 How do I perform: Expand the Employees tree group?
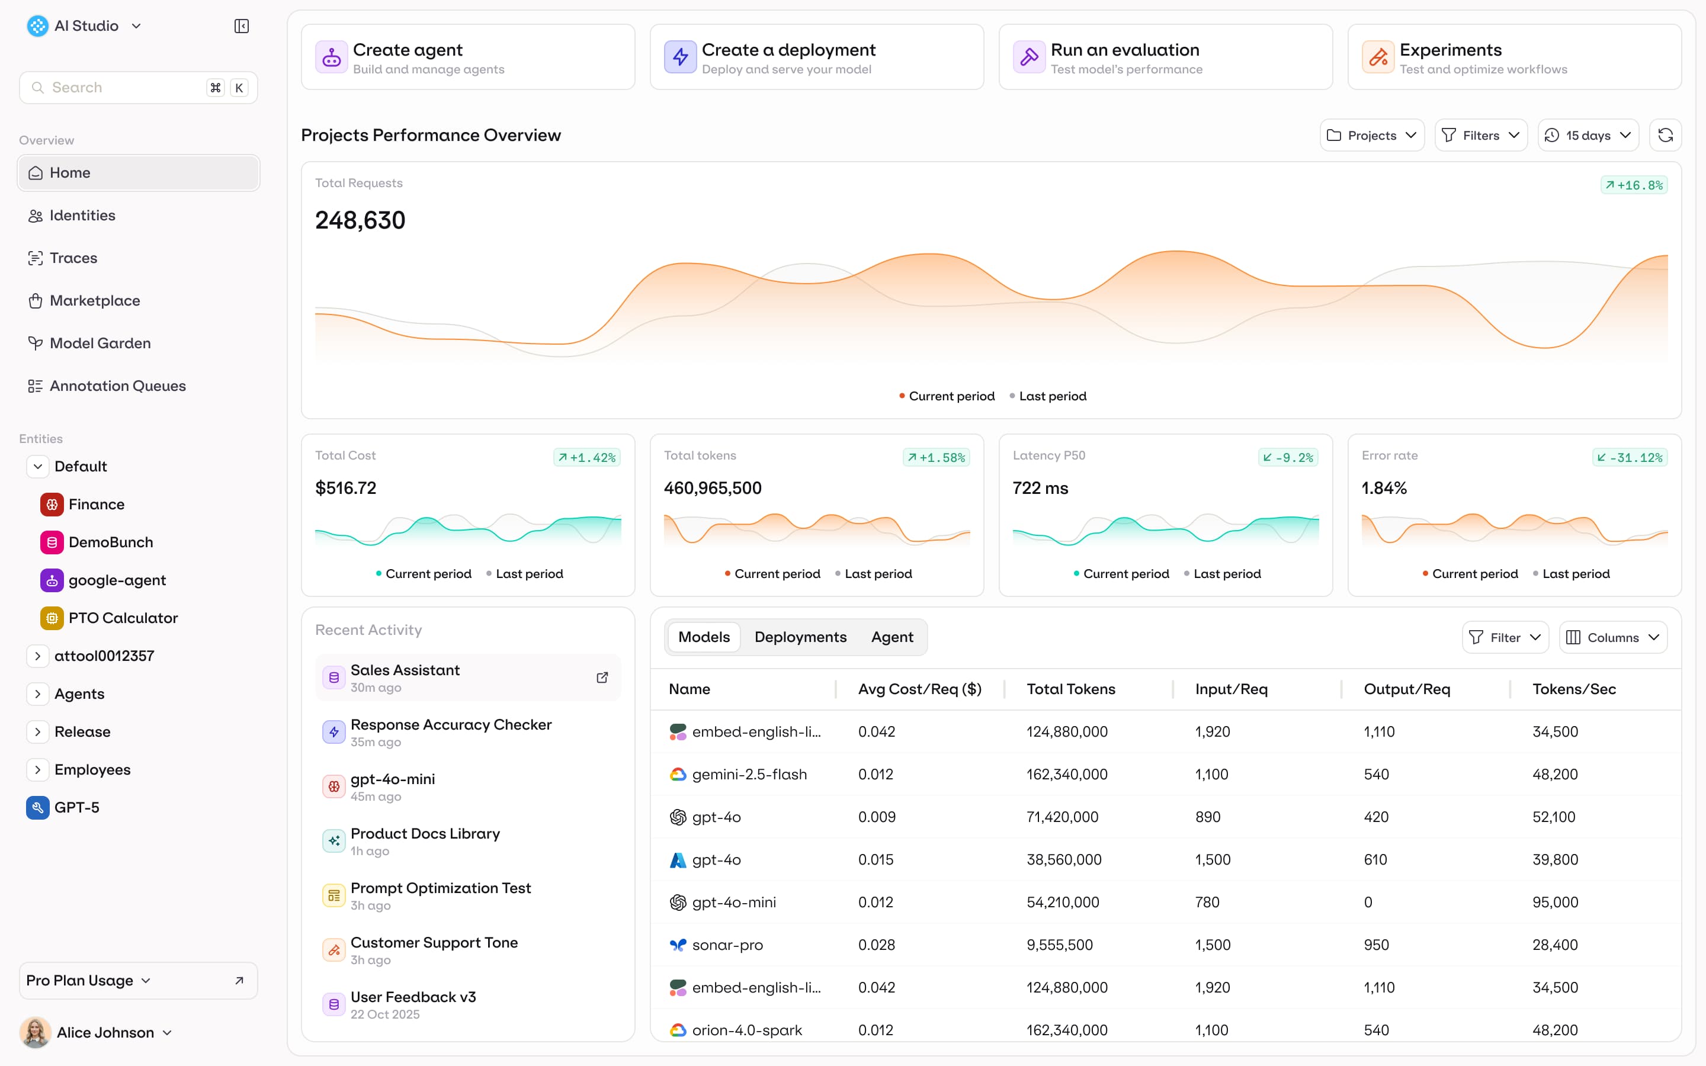[x=38, y=770]
